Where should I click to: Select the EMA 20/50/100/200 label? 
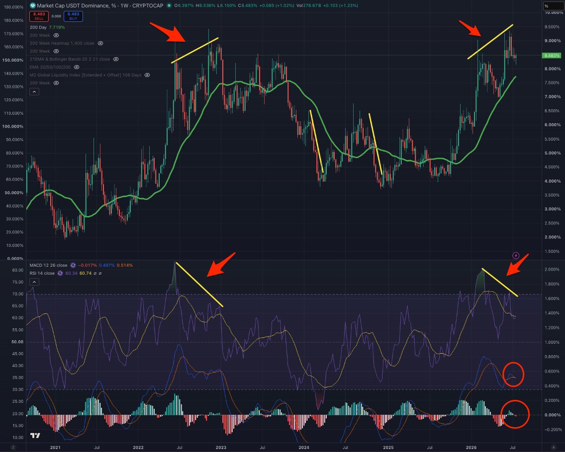tap(50, 67)
